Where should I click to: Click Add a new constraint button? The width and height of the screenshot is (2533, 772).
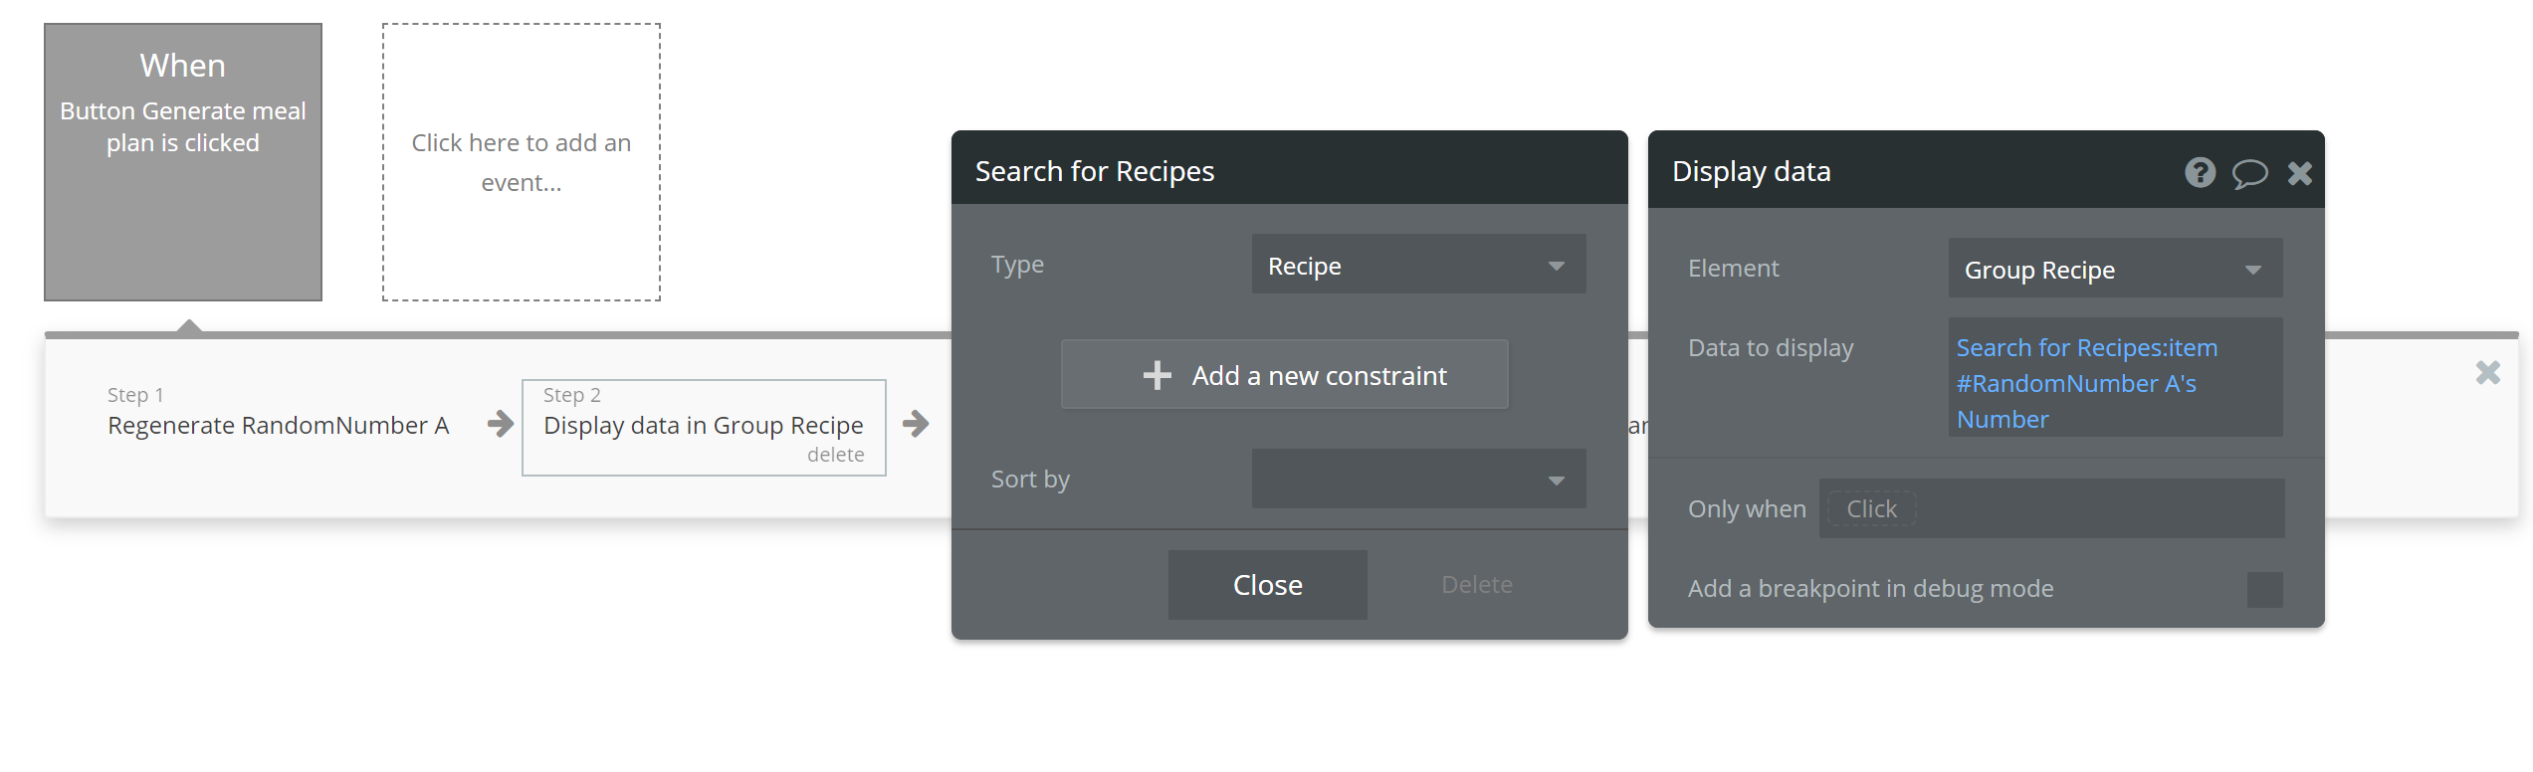click(x=1284, y=375)
